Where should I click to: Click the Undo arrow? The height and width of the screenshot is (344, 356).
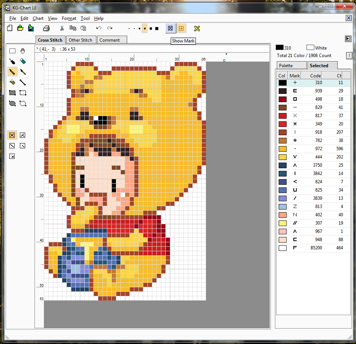99,28
